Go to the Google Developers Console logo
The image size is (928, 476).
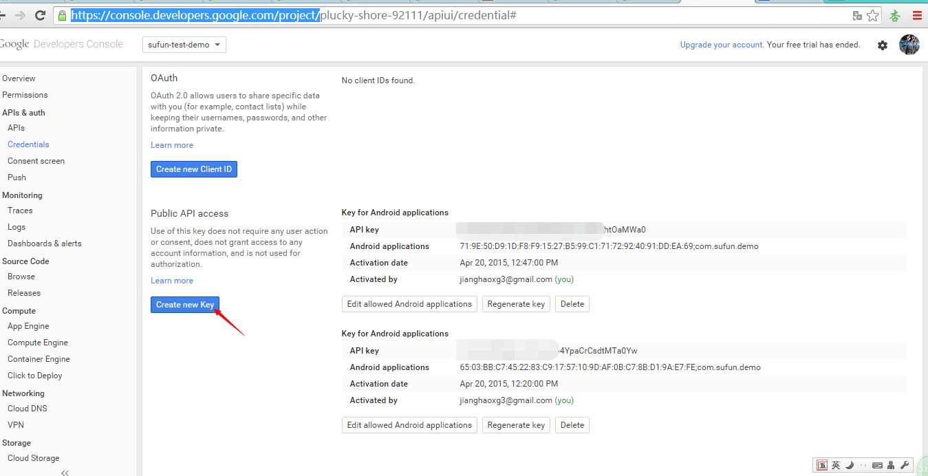61,44
